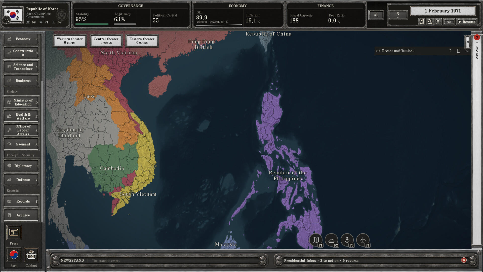Viewport: 483px width, 272px height.
Task: Open the Saemaul panel
Action: 21,144
